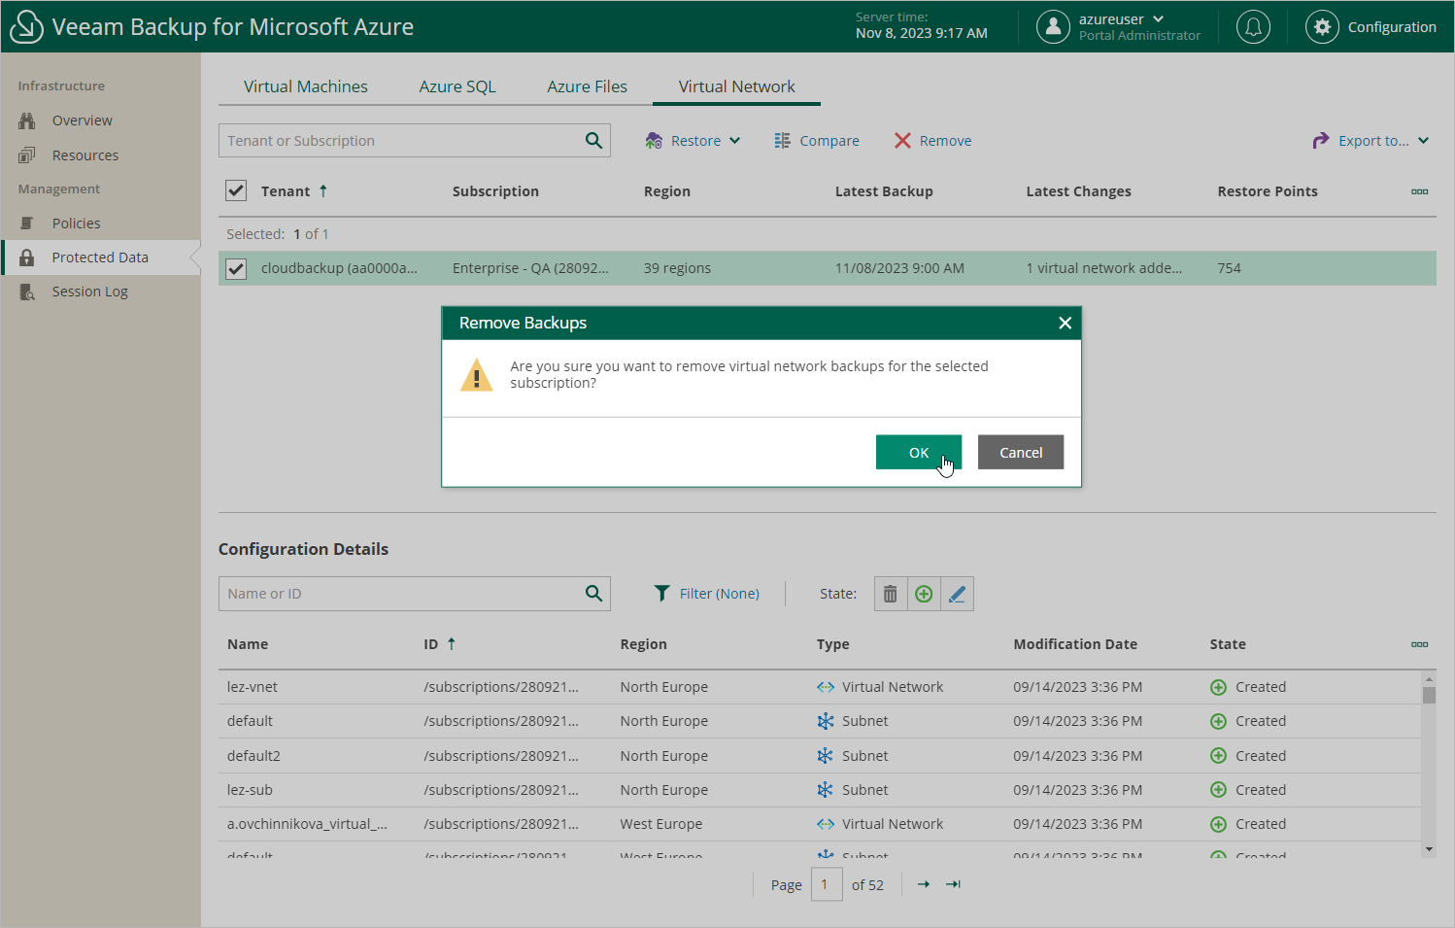Uncheck the cloudbackup row checkbox

(x=236, y=268)
